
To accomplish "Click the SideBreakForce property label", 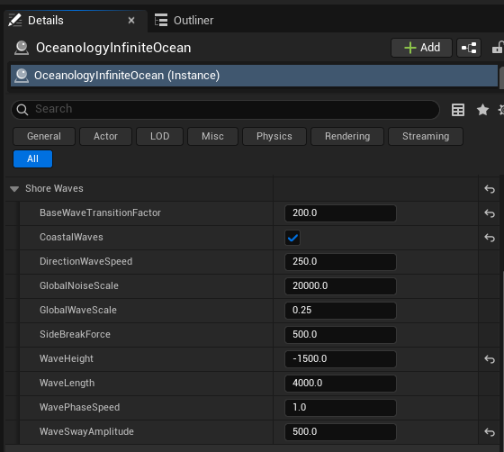I will point(75,334).
